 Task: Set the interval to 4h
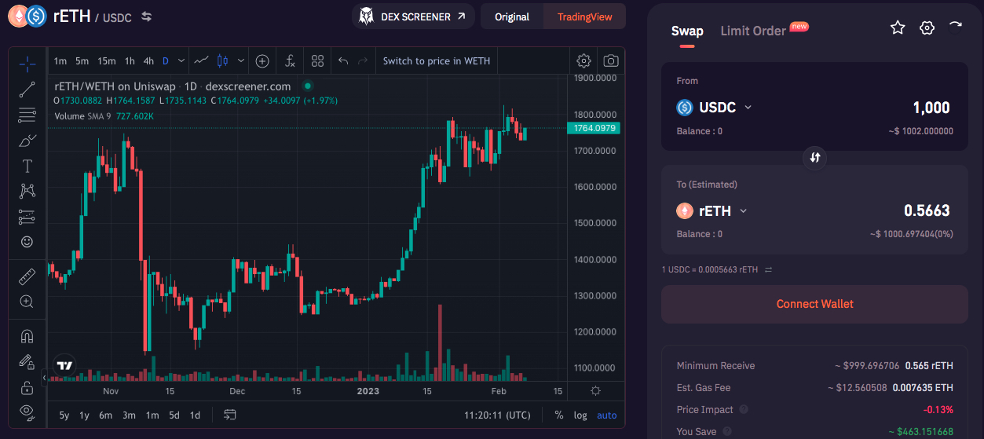click(x=148, y=60)
